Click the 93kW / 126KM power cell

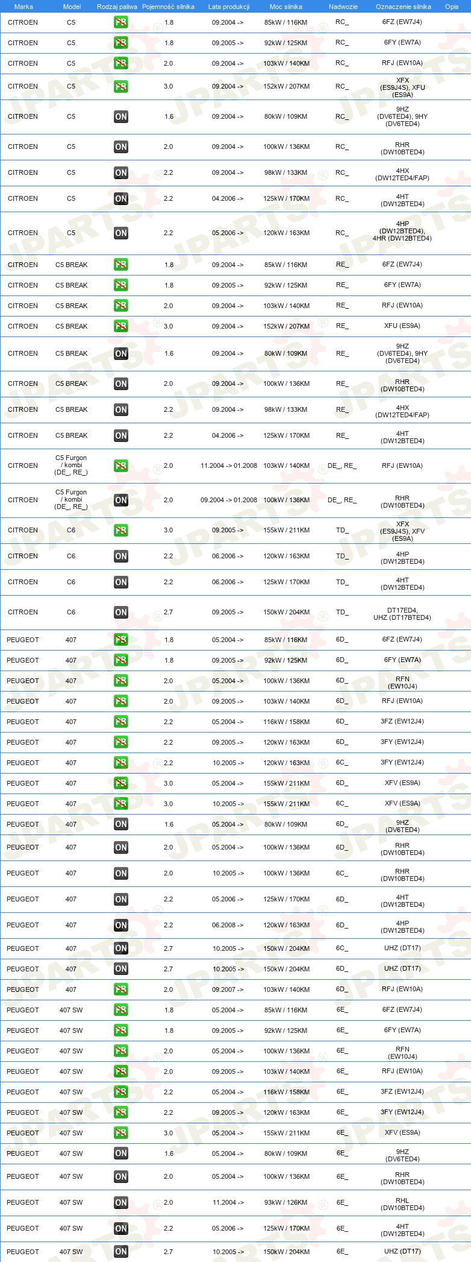[x=287, y=1202]
